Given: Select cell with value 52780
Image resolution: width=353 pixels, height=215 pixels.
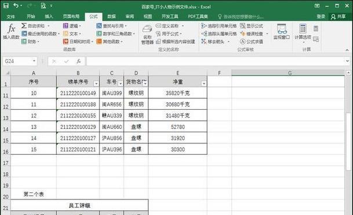Looking at the screenshot, I should pos(177,127).
